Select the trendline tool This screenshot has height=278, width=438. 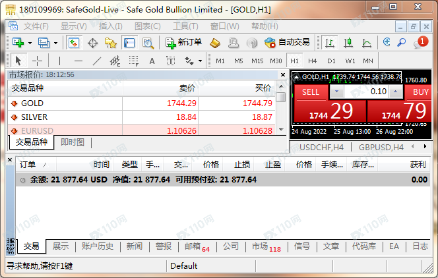pyautogui.click(x=97, y=61)
